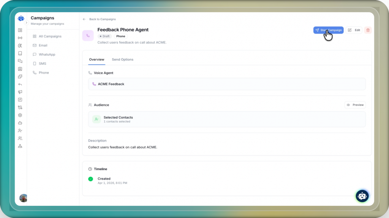
Task: Open the floating chatbot assistant icon
Action: 362,196
